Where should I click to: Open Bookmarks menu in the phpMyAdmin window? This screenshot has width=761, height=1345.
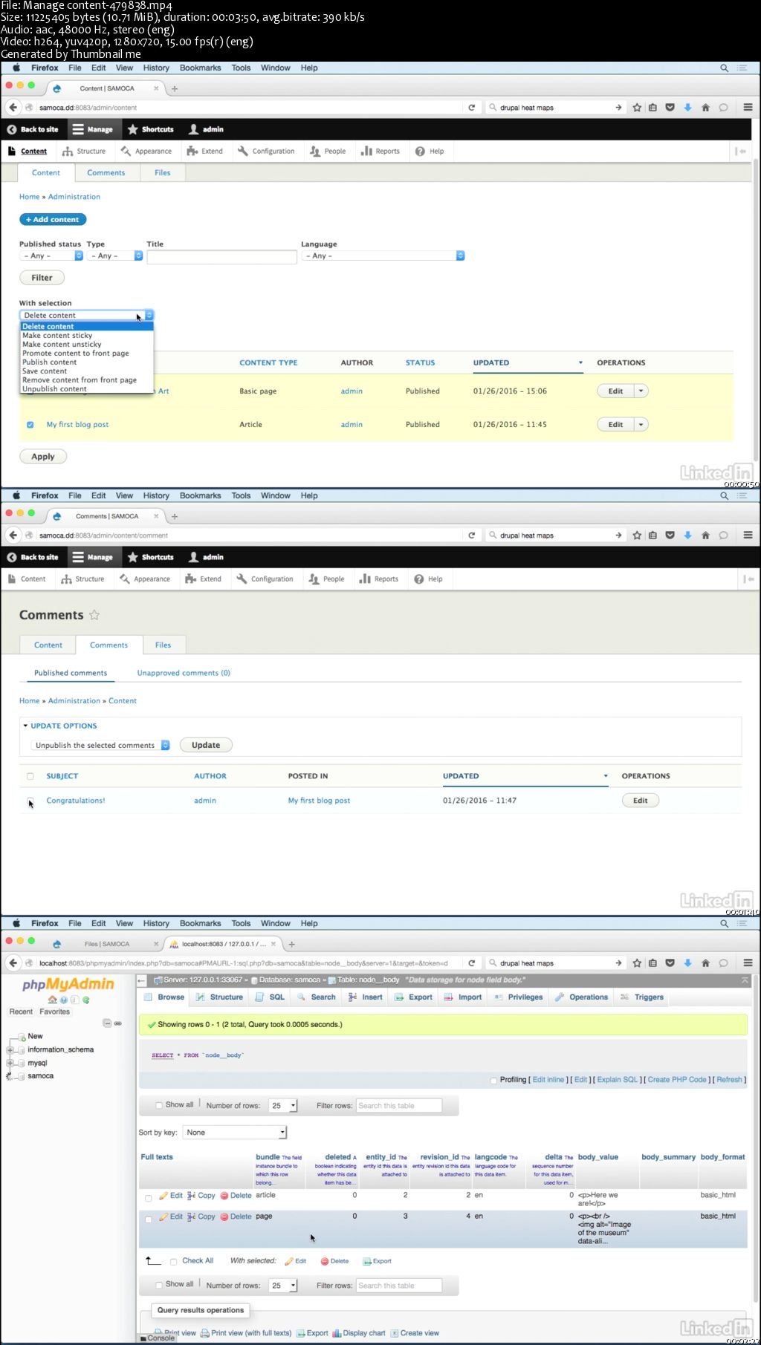tap(200, 923)
